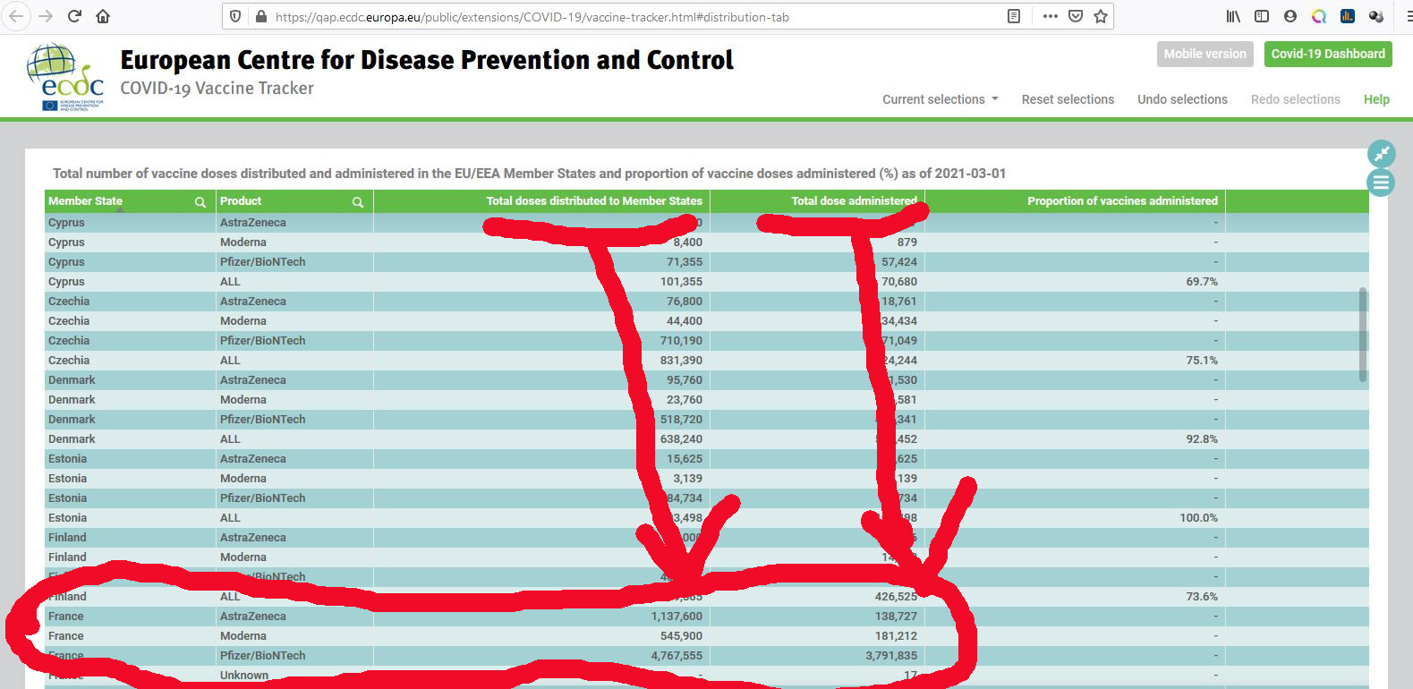Image resolution: width=1413 pixels, height=689 pixels.
Task: Search the Member State column
Action: pos(200,202)
